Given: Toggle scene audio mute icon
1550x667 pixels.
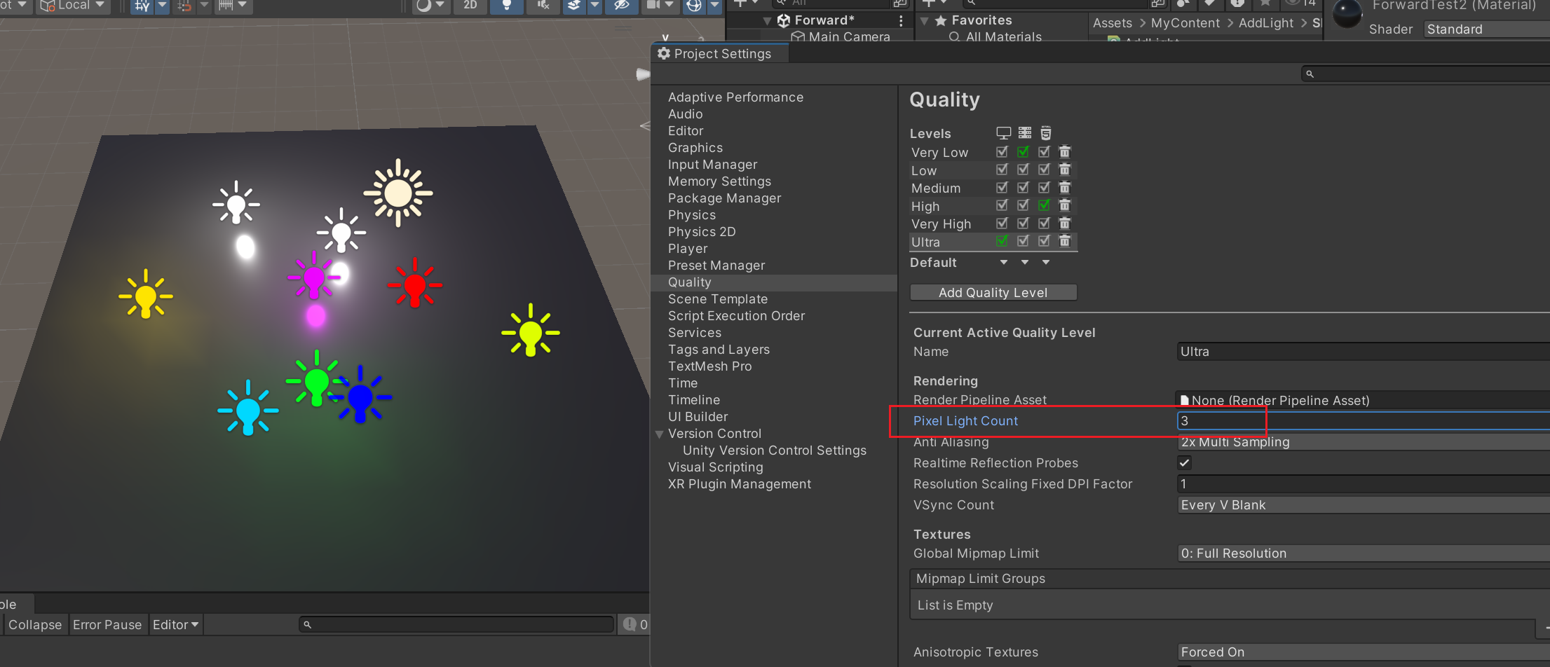Looking at the screenshot, I should click(543, 6).
